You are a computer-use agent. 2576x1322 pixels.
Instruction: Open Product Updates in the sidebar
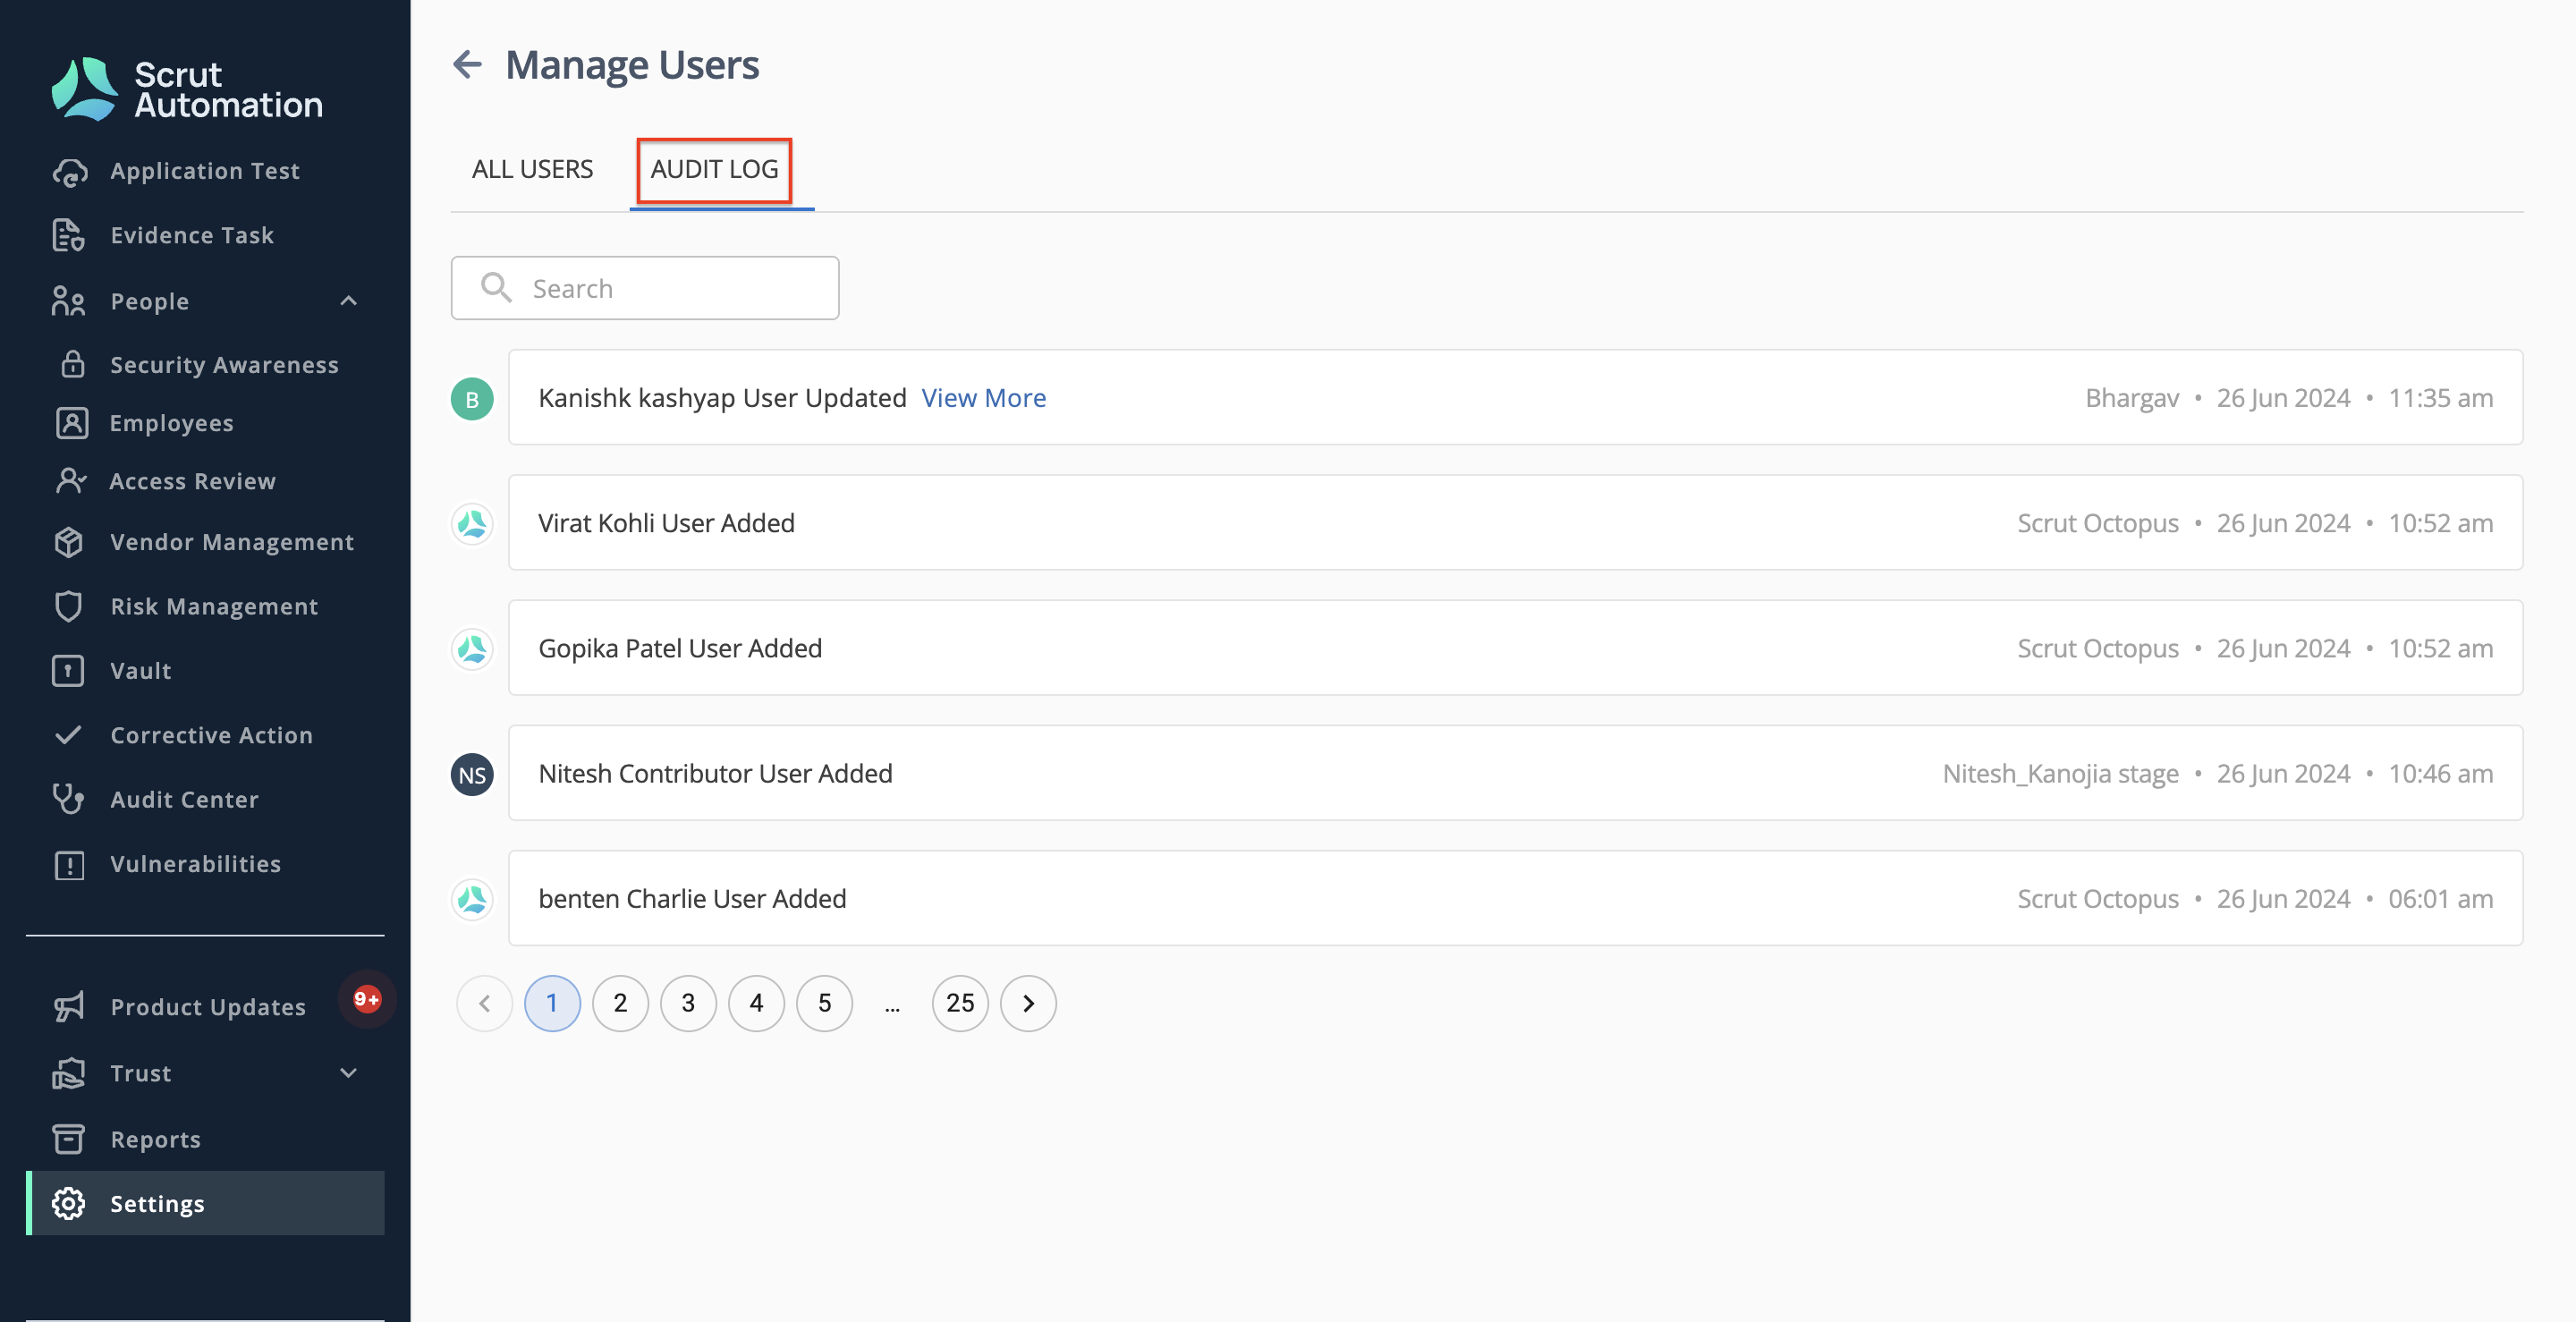pos(208,1007)
